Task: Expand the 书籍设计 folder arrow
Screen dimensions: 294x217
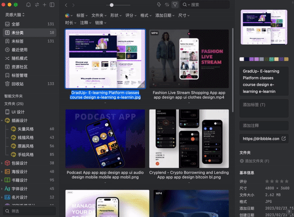Action: [x=2, y=180]
